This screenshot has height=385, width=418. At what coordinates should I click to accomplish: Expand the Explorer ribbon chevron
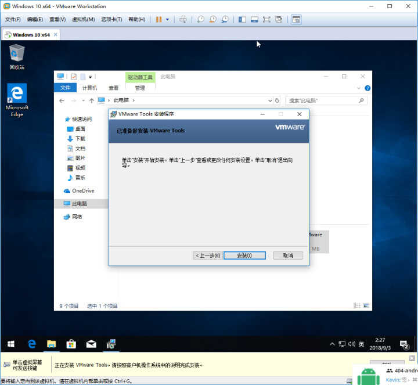pyautogui.click(x=359, y=88)
